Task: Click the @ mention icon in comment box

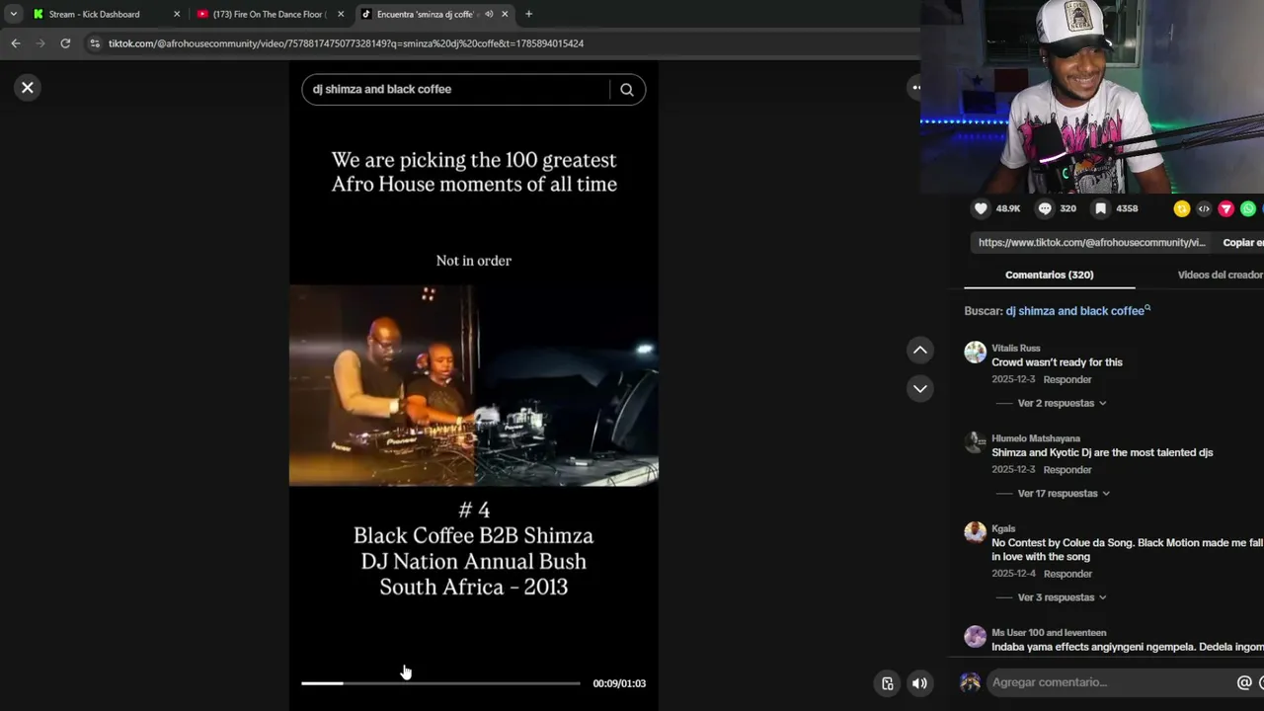Action: 1244,682
